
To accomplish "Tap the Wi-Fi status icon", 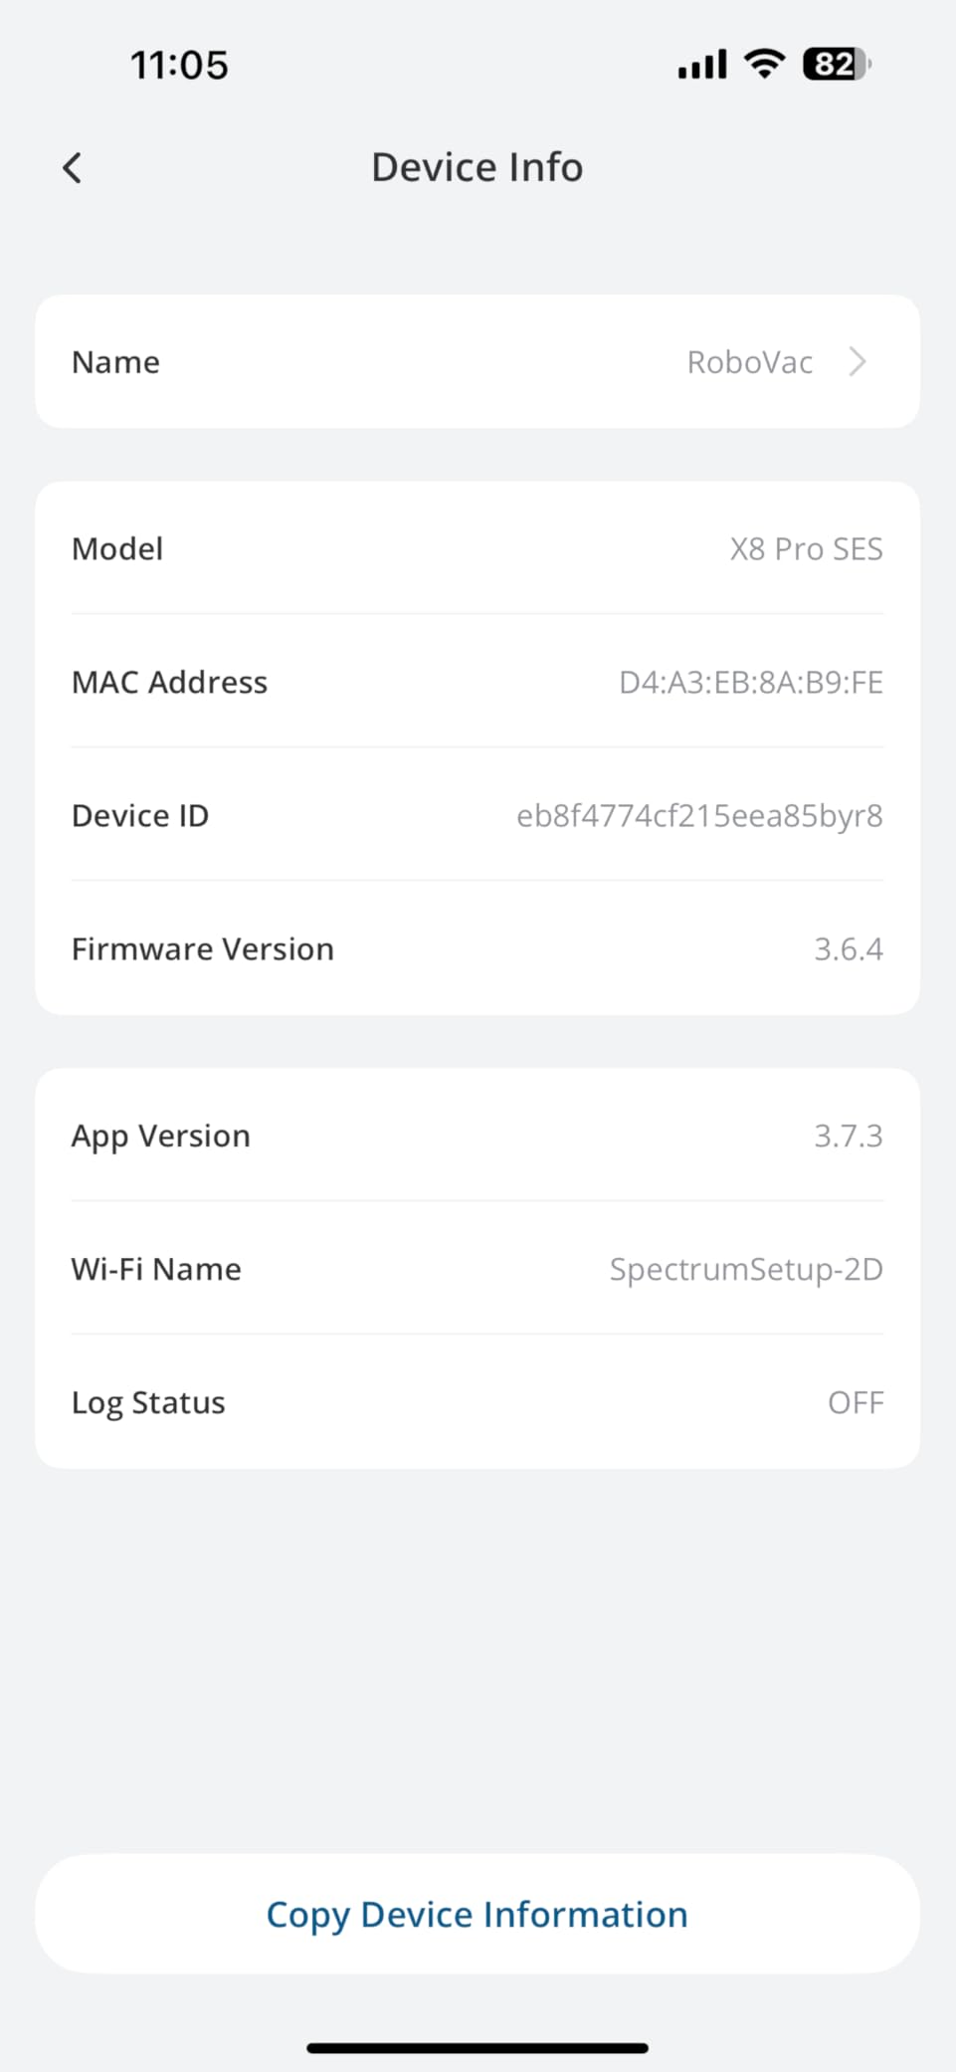I will point(764,65).
